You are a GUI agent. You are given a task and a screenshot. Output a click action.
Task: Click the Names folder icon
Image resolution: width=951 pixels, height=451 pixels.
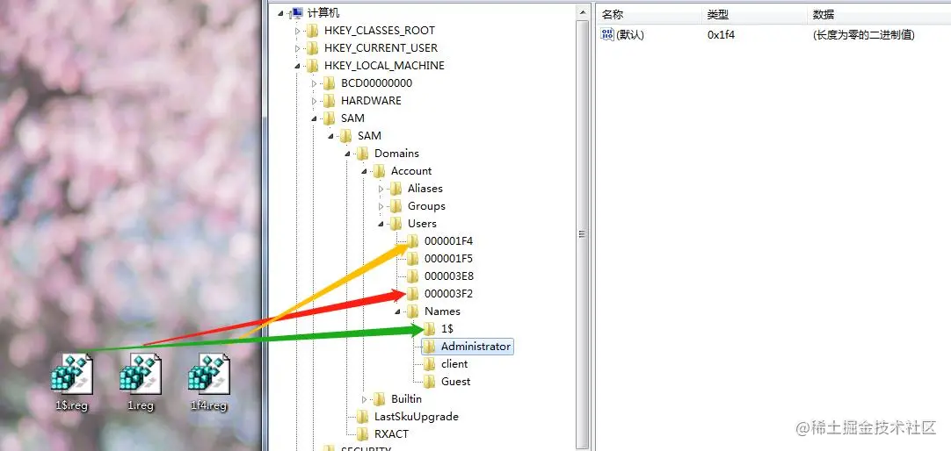(x=413, y=311)
